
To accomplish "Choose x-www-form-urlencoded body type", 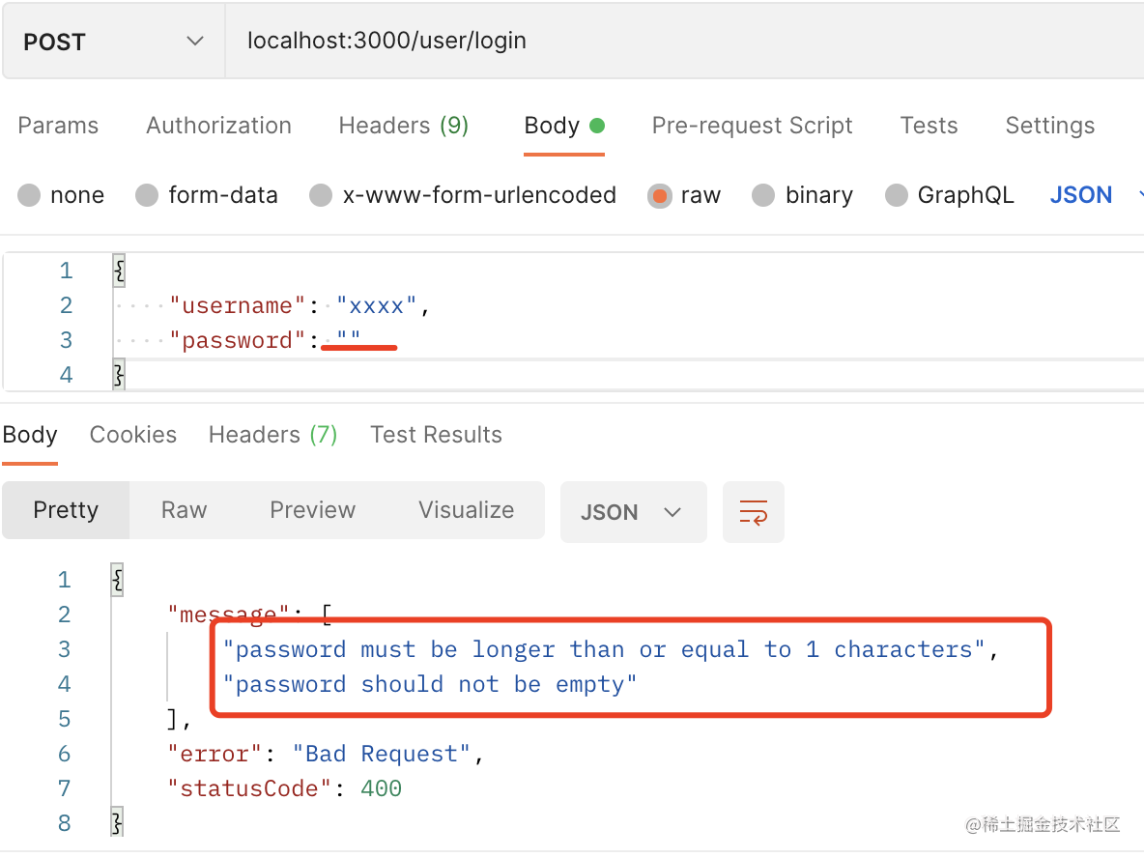I will (321, 195).
